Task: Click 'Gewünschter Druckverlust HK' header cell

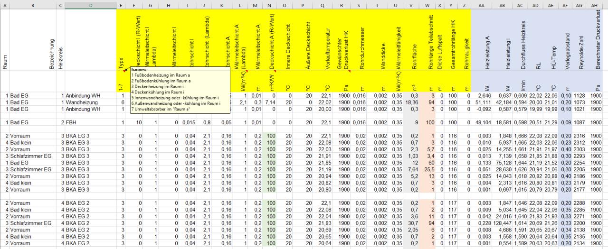Action: coord(342,40)
